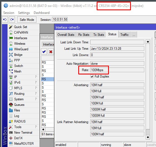Open the Dot1X sidebar entry
The width and height of the screenshot is (156, 147).
coord(18,138)
